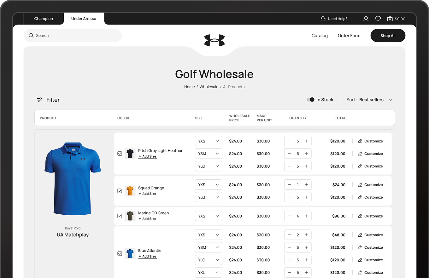The height and width of the screenshot is (278, 429).
Task: Uncheck the Squad Orange color checkbox
Action: pos(120,191)
